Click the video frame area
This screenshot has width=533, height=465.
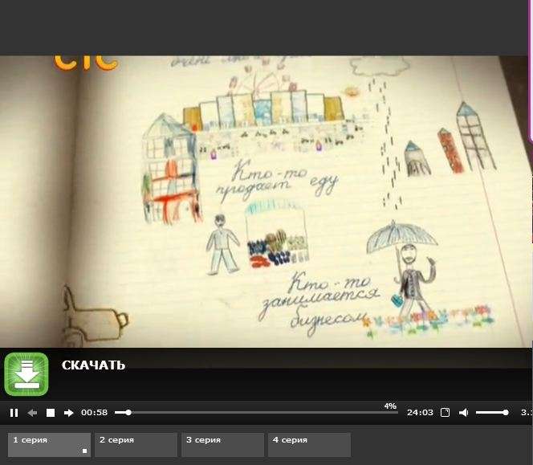[265, 201]
